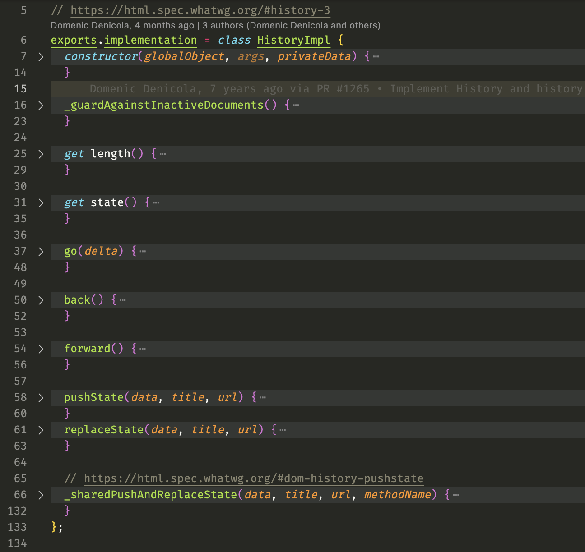Click the closing brace on line 133
This screenshot has width=585, height=552.
tap(54, 527)
